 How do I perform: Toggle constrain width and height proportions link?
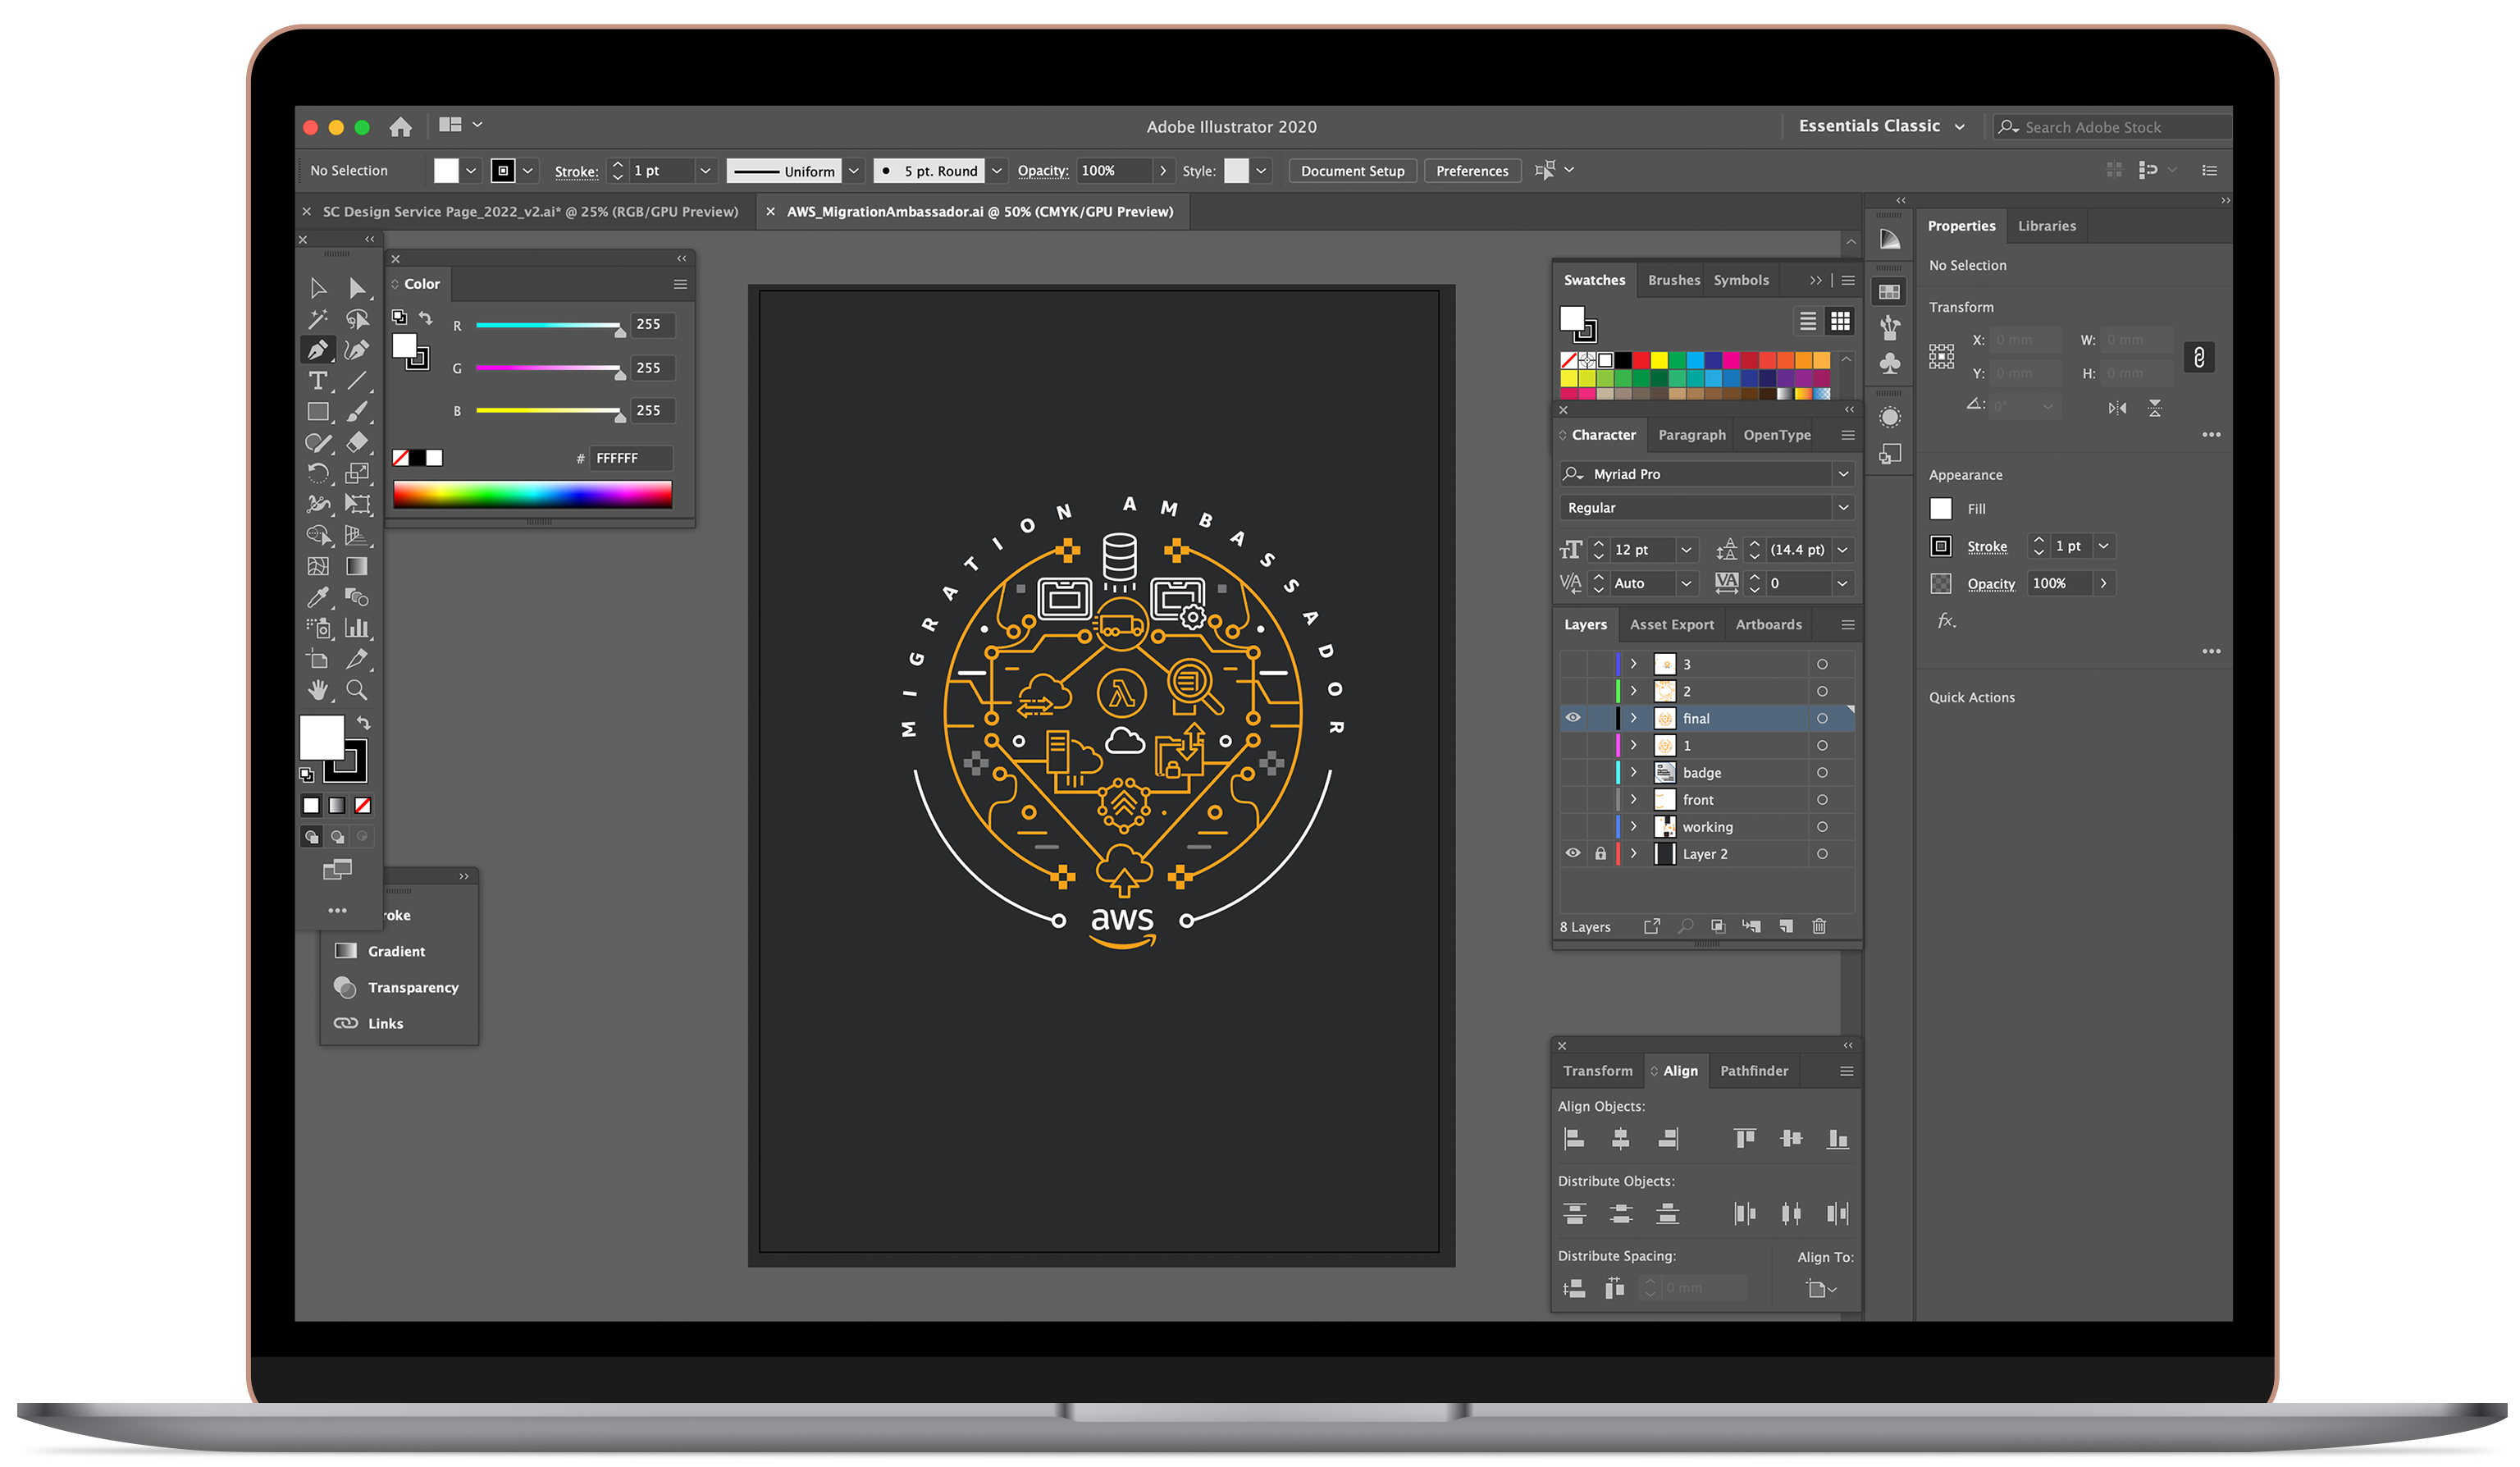tap(2199, 358)
